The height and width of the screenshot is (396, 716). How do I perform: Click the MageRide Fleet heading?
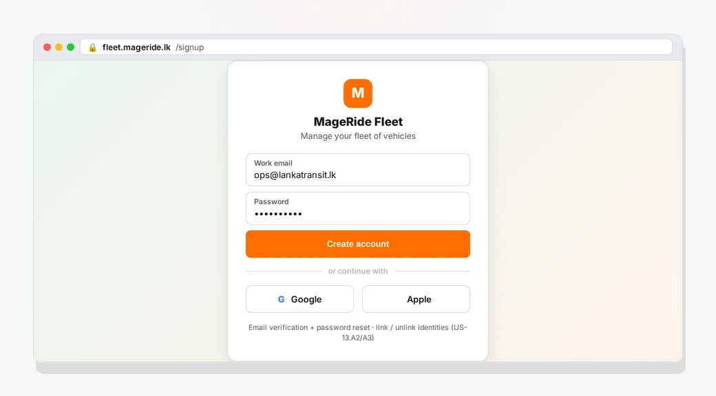tap(358, 122)
